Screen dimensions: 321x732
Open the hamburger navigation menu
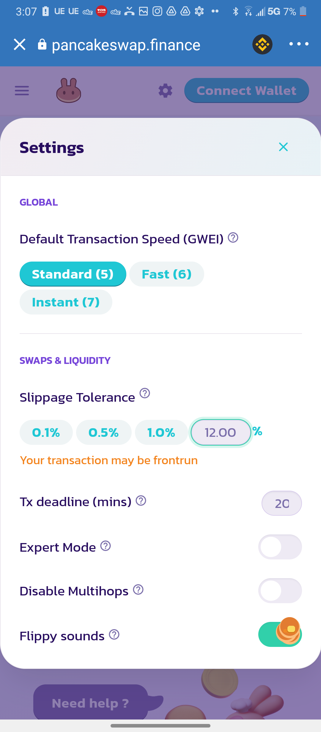(x=22, y=90)
